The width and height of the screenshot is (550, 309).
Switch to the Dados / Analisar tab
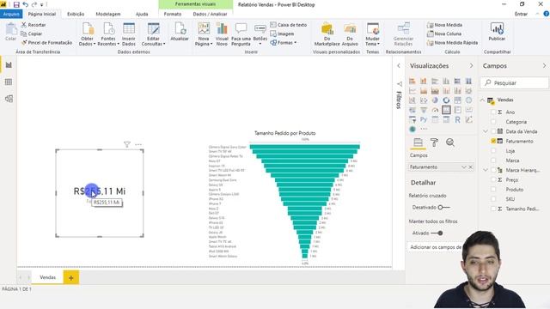[210, 14]
